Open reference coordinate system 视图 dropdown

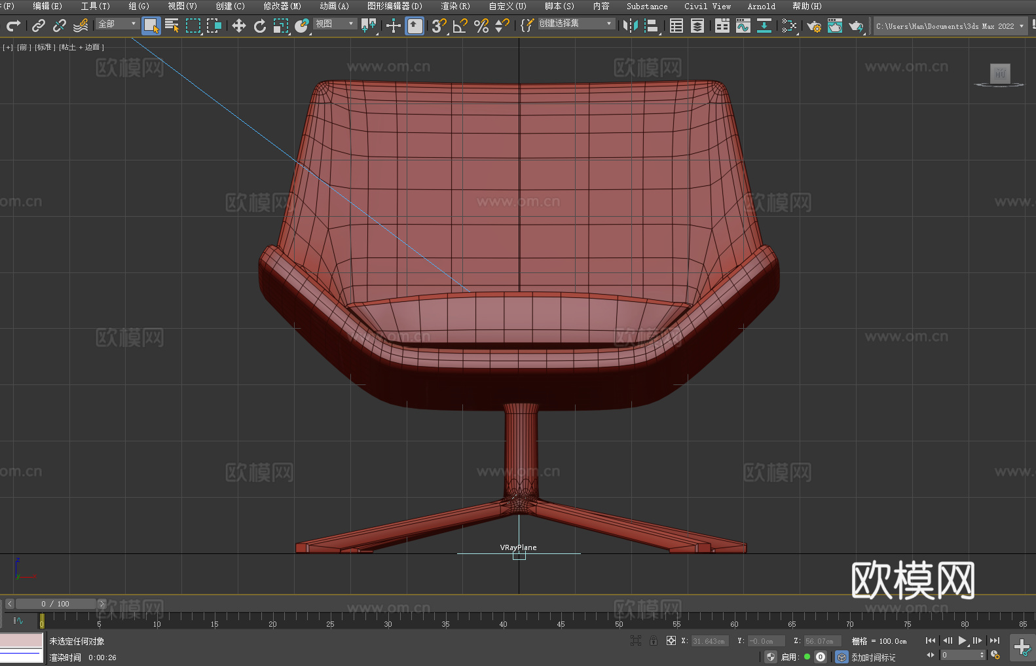[335, 24]
